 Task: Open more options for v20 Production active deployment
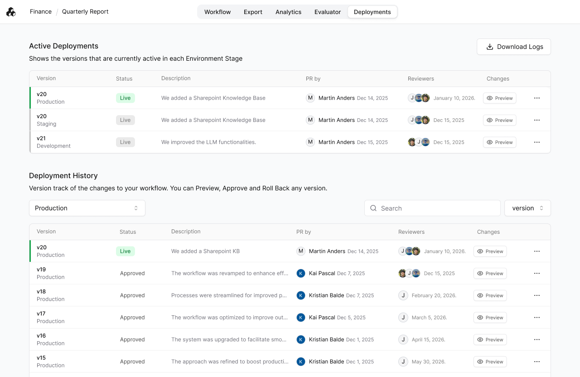pyautogui.click(x=537, y=98)
